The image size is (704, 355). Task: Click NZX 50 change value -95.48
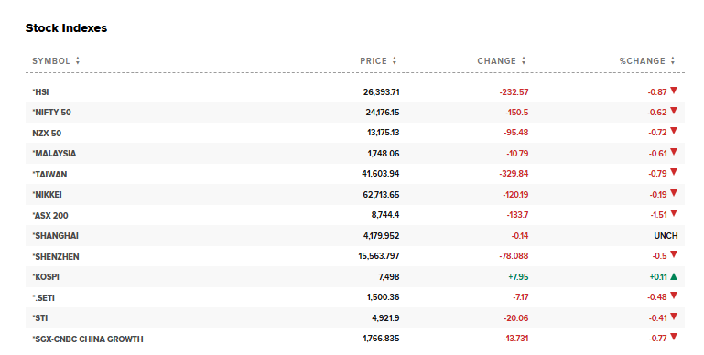pyautogui.click(x=516, y=133)
